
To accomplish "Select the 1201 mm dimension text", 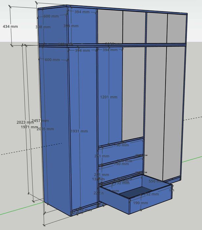I will coord(109,97).
